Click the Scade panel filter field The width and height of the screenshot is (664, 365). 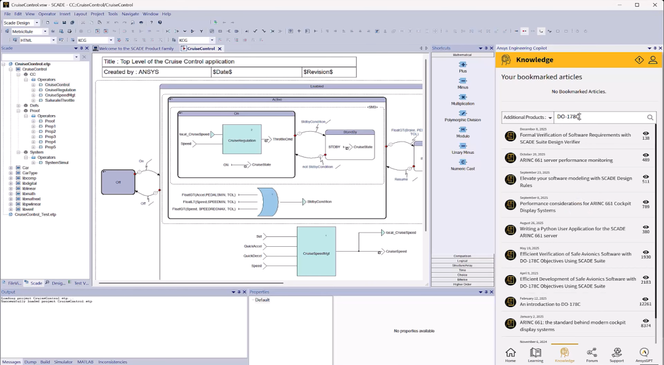(38, 57)
